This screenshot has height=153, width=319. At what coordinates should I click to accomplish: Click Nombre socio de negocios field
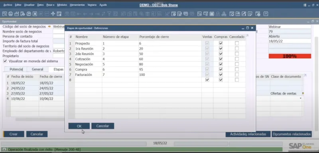point(59,31)
